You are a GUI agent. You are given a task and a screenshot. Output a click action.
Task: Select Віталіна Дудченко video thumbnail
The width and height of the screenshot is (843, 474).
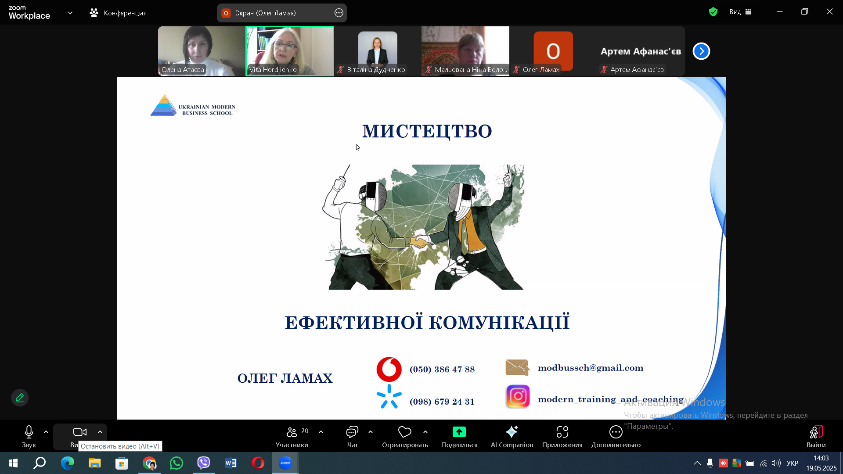pyautogui.click(x=378, y=51)
